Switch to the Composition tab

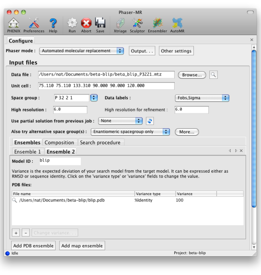(59, 143)
